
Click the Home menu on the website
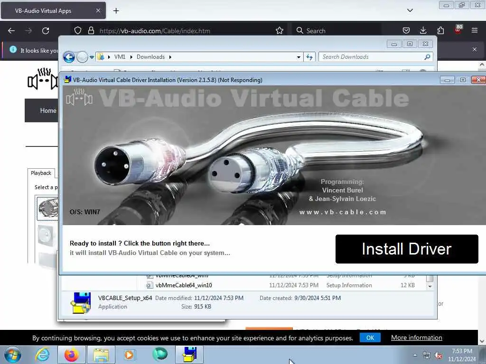pyautogui.click(x=48, y=110)
